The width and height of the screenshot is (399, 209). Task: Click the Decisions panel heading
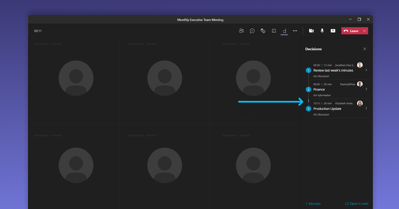pyautogui.click(x=313, y=49)
